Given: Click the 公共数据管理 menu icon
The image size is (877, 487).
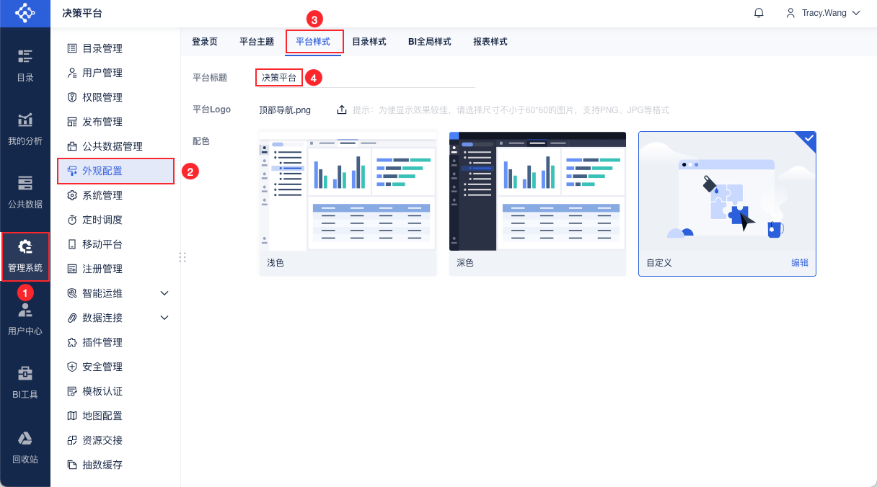Looking at the screenshot, I should click(71, 146).
